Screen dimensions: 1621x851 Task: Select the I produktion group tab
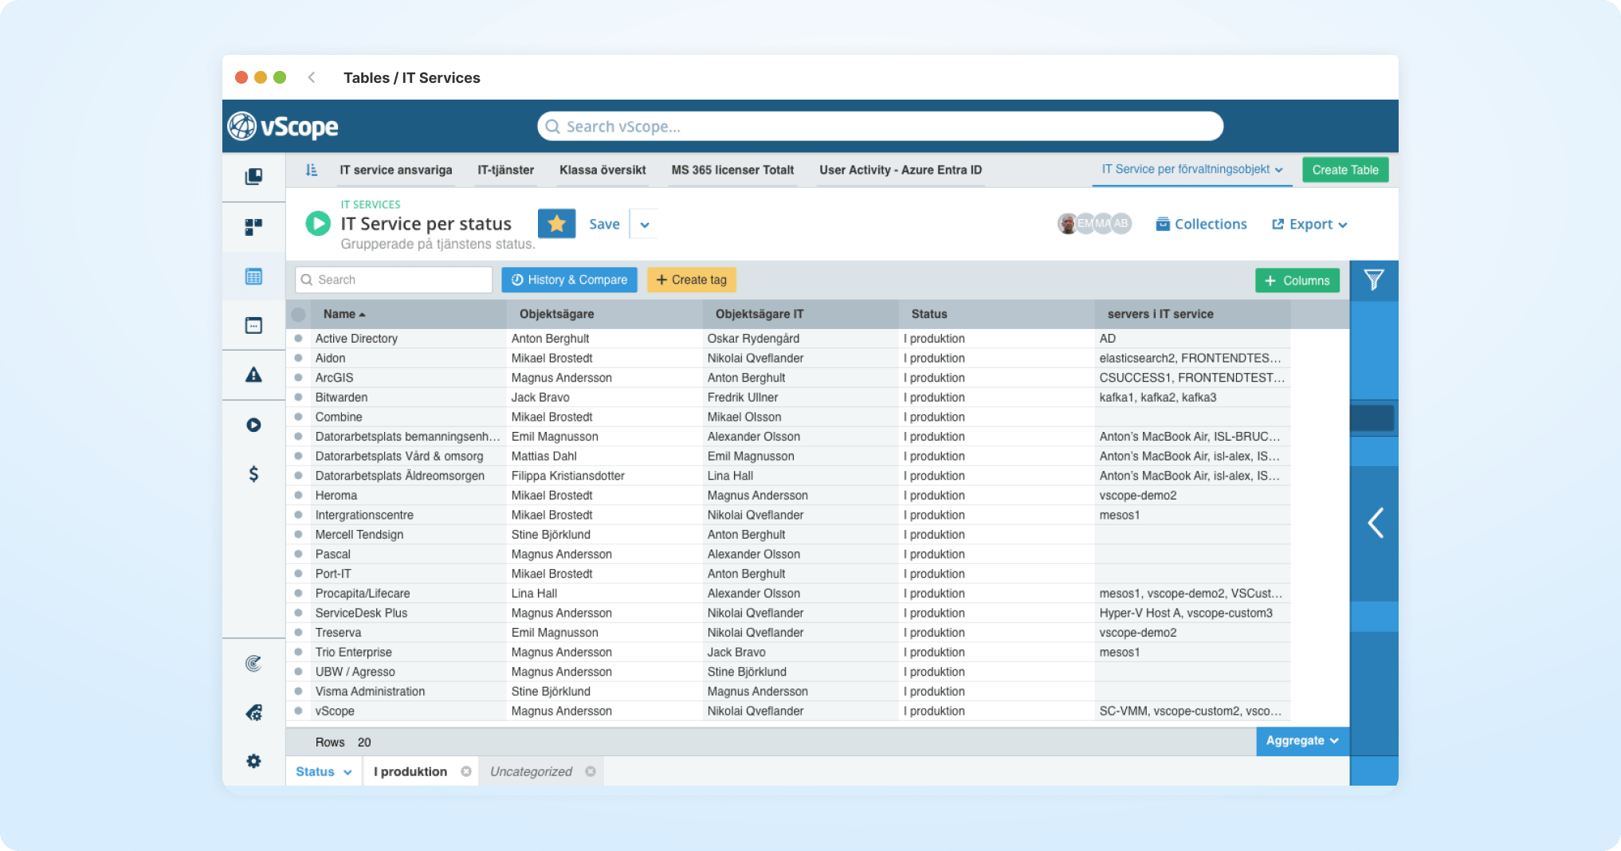(x=410, y=771)
